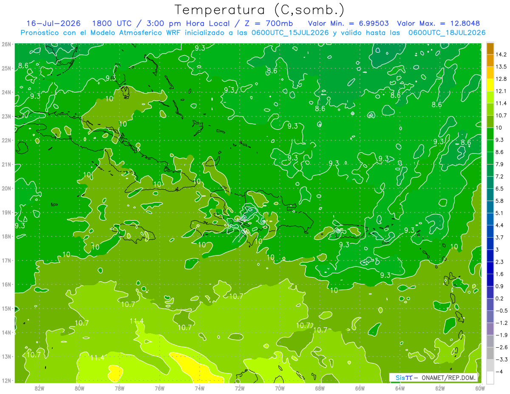This screenshot has width=510, height=394.
Task: Click the "64W" longitude axis label
Action: [x=400, y=388]
